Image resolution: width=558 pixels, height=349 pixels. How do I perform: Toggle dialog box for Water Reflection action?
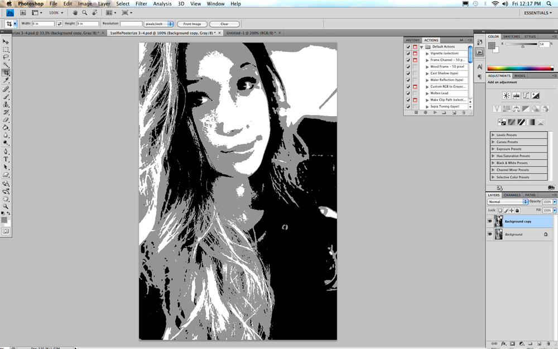coord(415,80)
